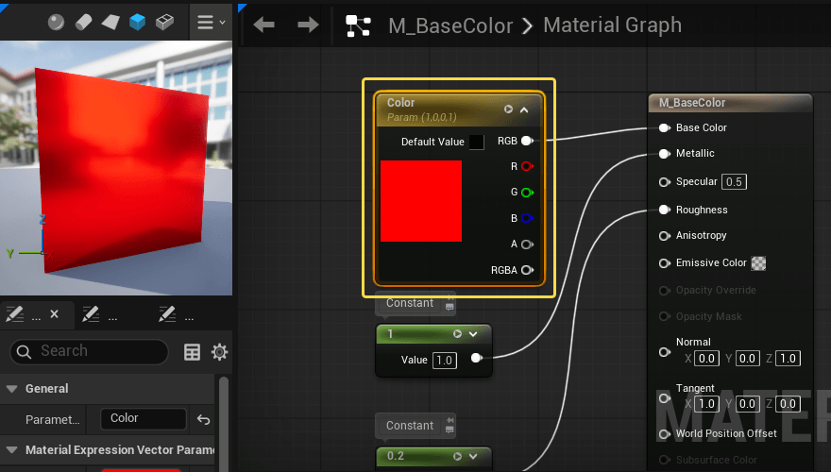Reset Parameter Name to default arrow
Viewport: 831px width, 472px height.
[x=203, y=419]
